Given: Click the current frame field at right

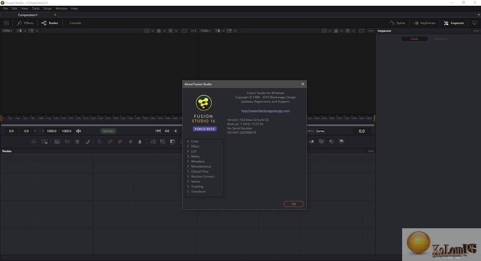Looking at the screenshot, I should pos(362,131).
